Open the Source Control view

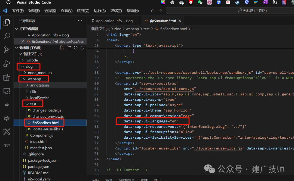click(7, 50)
